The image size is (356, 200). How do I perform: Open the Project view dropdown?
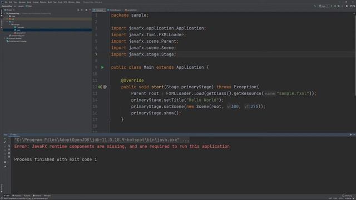pos(9,10)
